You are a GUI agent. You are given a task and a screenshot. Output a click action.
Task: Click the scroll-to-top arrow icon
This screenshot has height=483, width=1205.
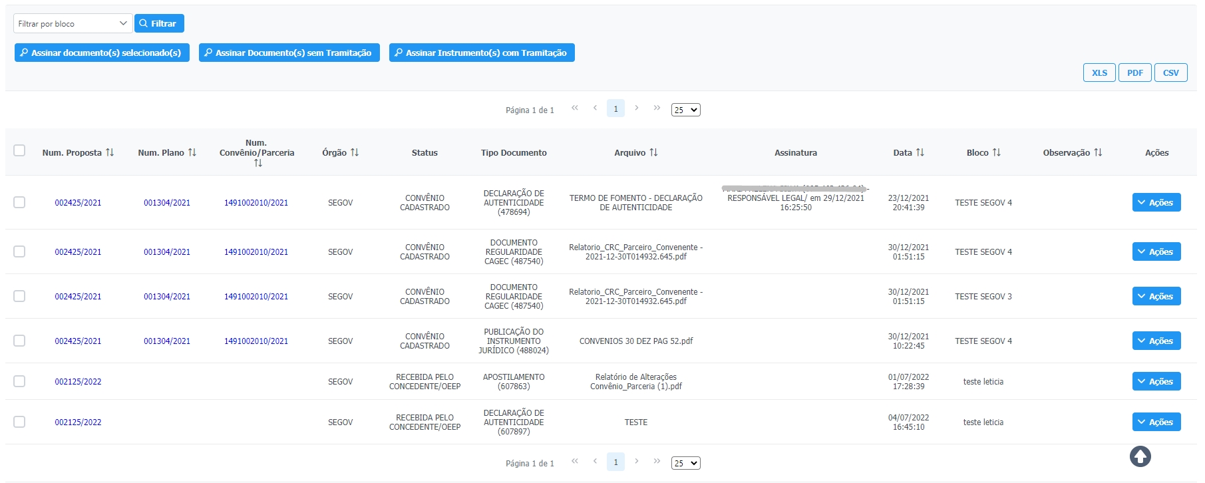tap(1140, 456)
